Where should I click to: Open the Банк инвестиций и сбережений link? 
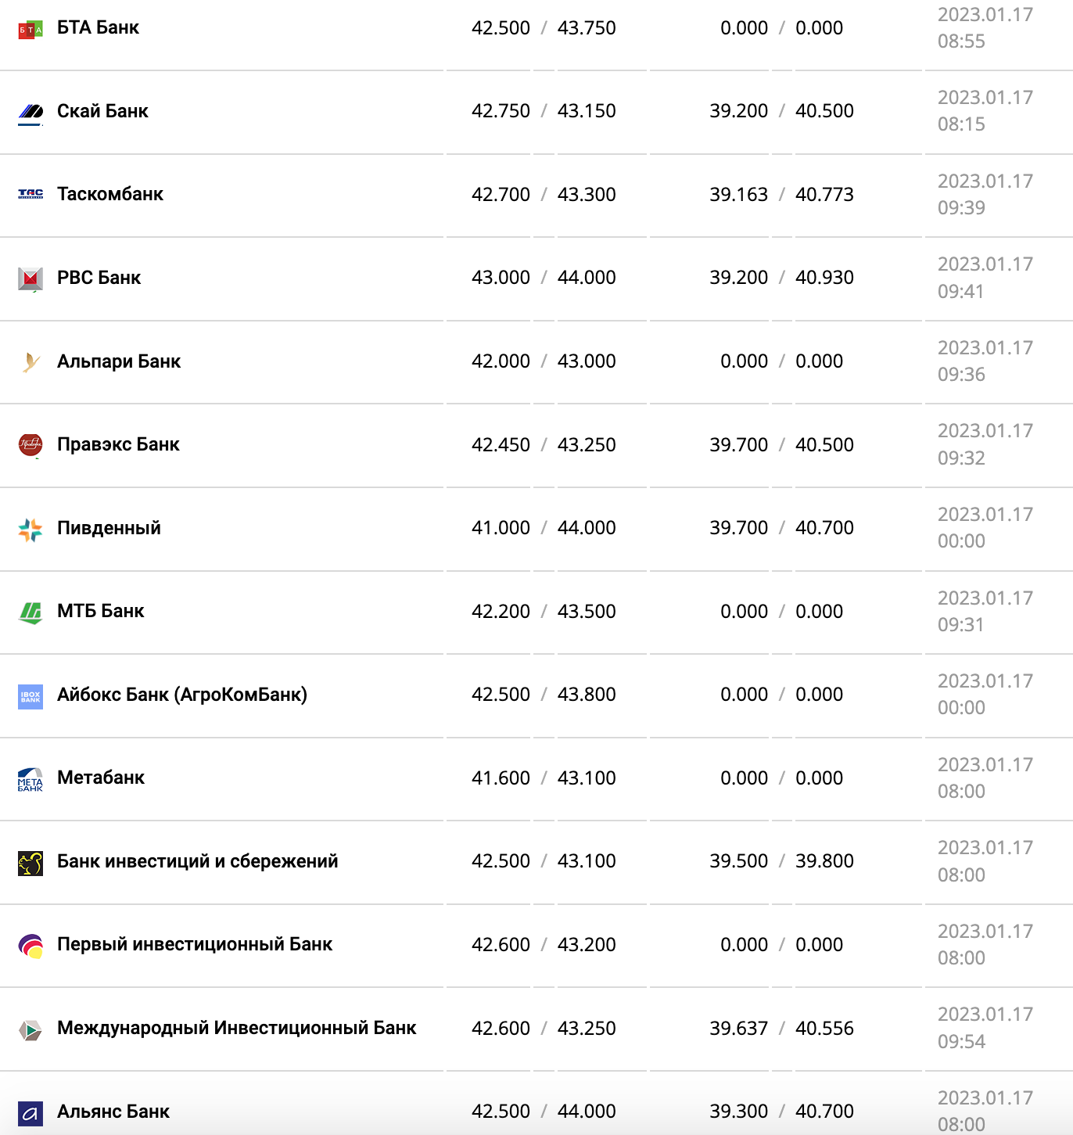point(197,861)
